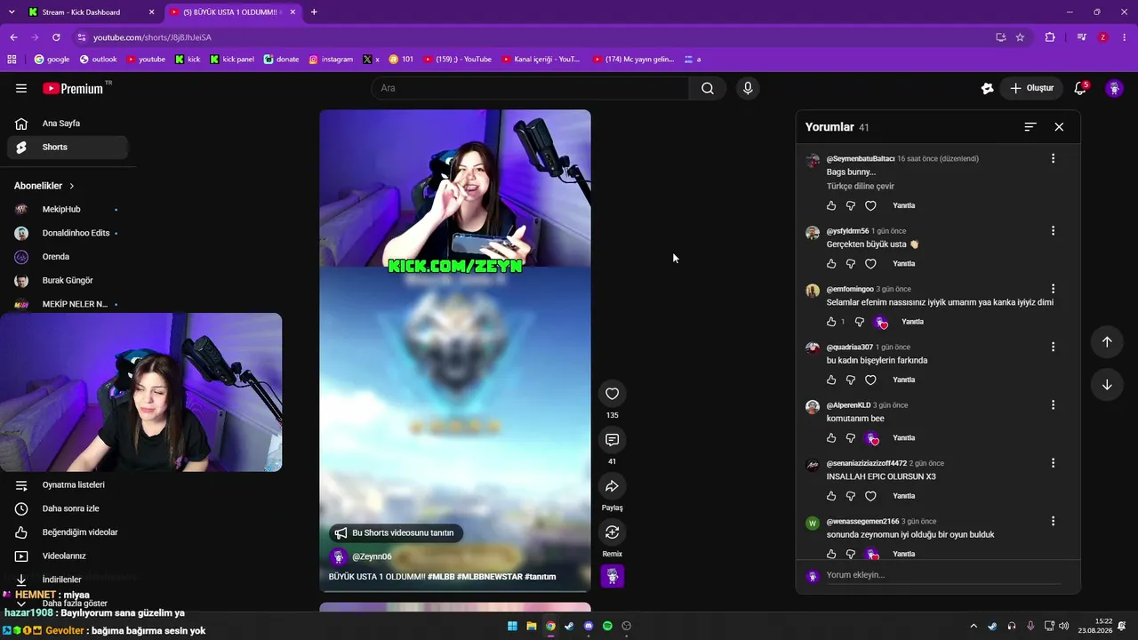
Task: Click the browser address bar URL
Action: (x=152, y=37)
